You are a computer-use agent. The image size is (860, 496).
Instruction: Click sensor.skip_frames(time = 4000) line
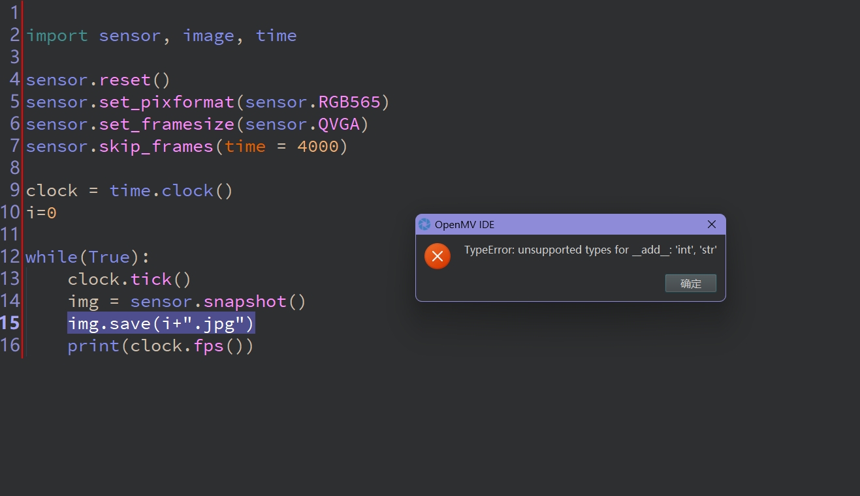tap(187, 147)
